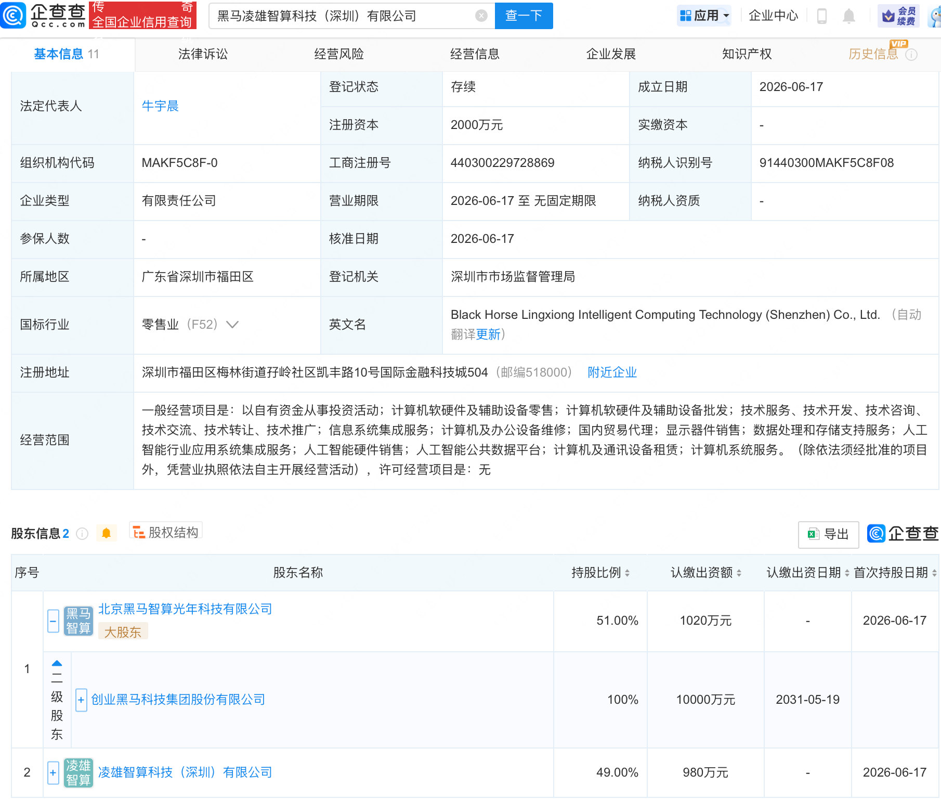941x800 pixels.
Task: Open 凌雄智算科技（深圳）有限公司 link
Action: click(x=185, y=772)
